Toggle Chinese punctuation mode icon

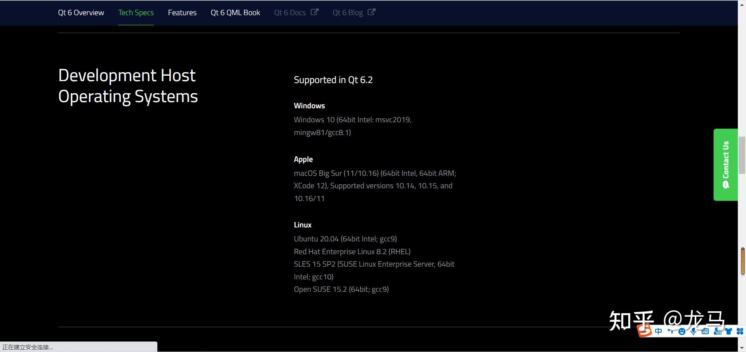[x=670, y=331]
